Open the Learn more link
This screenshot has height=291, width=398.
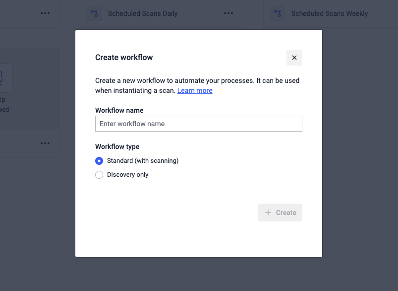[195, 90]
